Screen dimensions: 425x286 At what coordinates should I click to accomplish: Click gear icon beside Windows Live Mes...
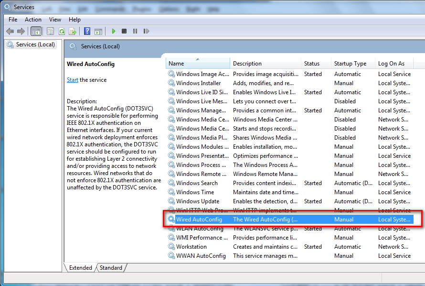pos(171,101)
